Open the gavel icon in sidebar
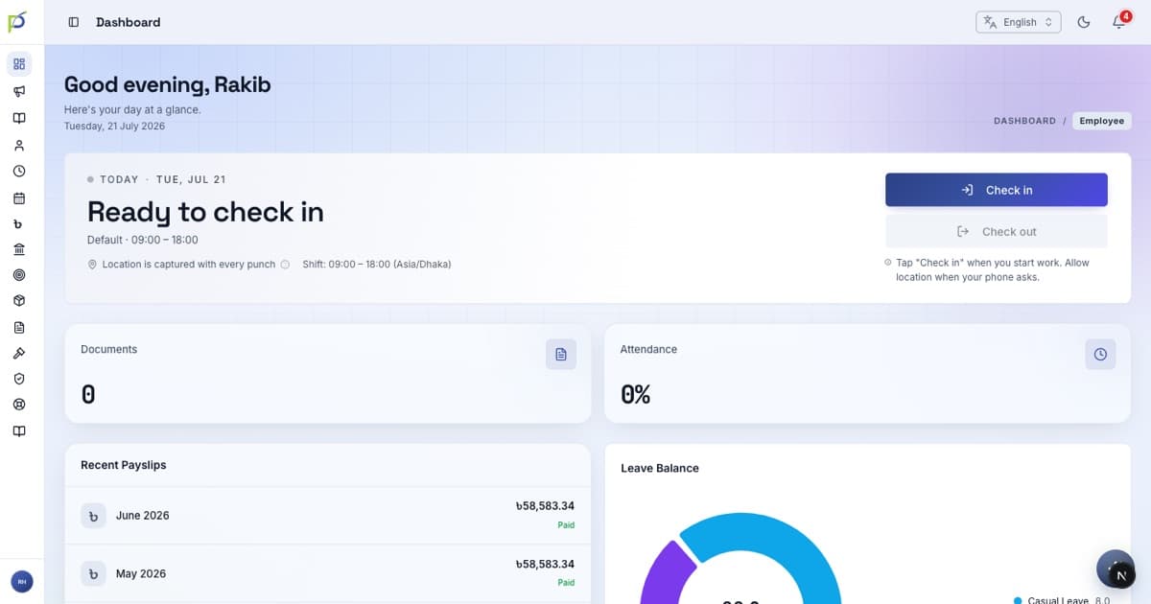 pos(19,353)
